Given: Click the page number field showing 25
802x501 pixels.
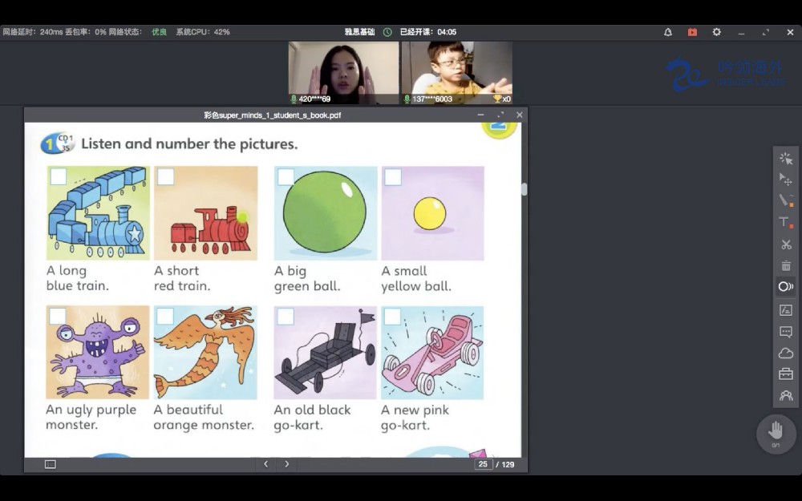Looking at the screenshot, I should coord(483,464).
